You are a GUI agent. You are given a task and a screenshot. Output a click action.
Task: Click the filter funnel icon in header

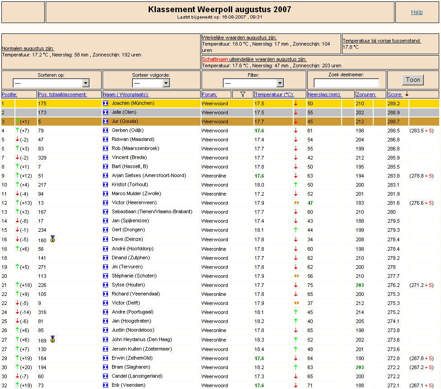[243, 94]
